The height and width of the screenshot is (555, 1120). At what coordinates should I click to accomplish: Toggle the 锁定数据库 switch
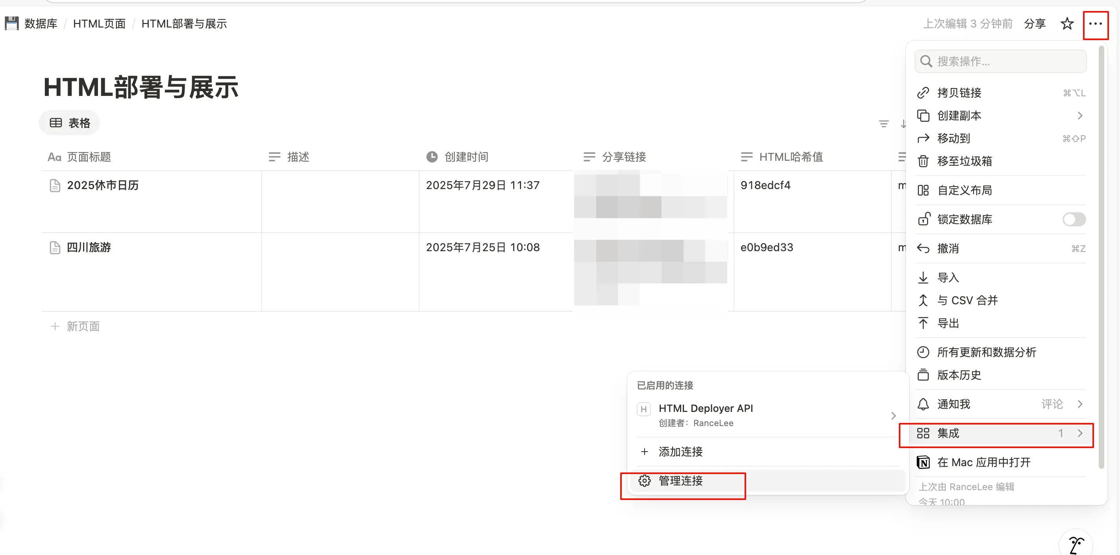[1074, 219]
